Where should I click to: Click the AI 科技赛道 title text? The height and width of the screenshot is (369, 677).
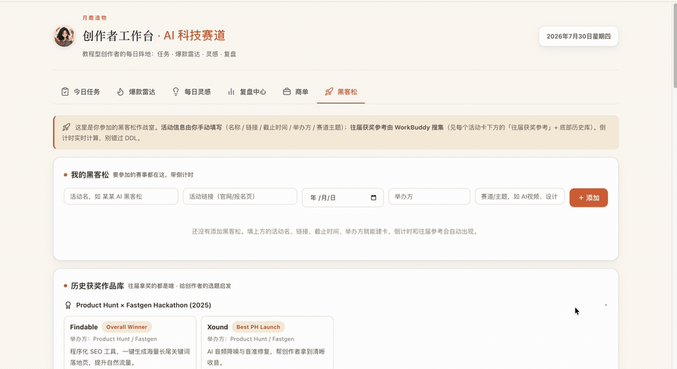(x=195, y=35)
